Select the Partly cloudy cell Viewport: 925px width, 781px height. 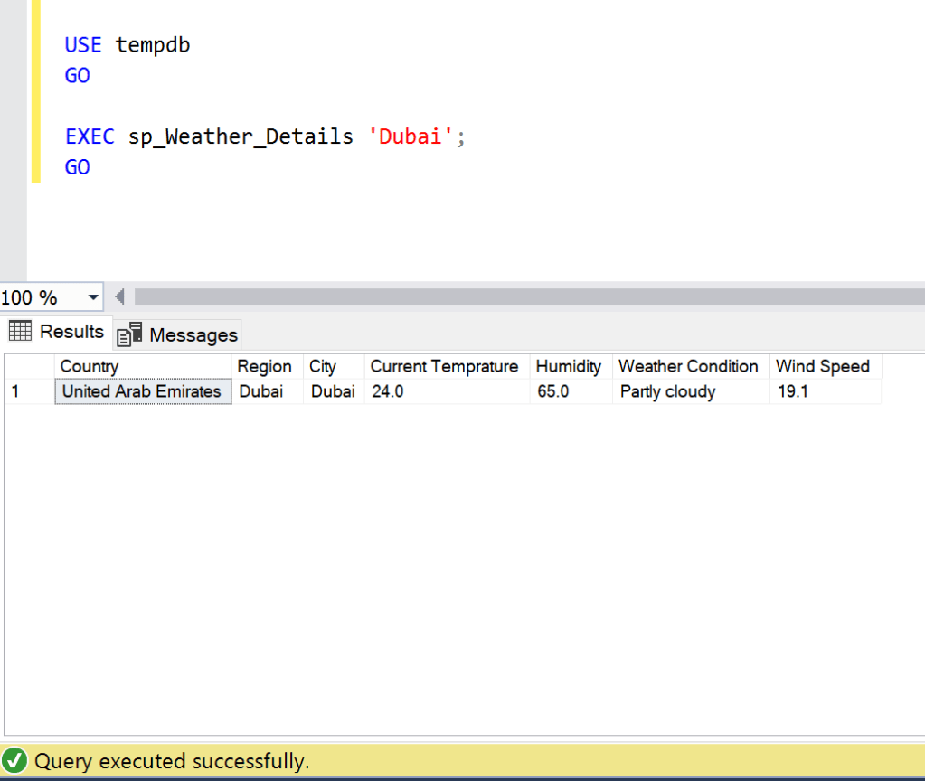coord(667,391)
